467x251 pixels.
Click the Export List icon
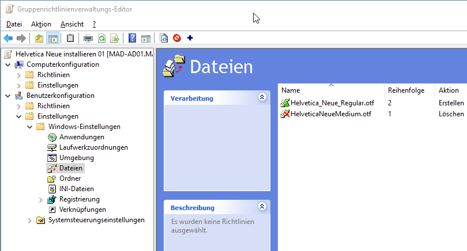tap(115, 39)
